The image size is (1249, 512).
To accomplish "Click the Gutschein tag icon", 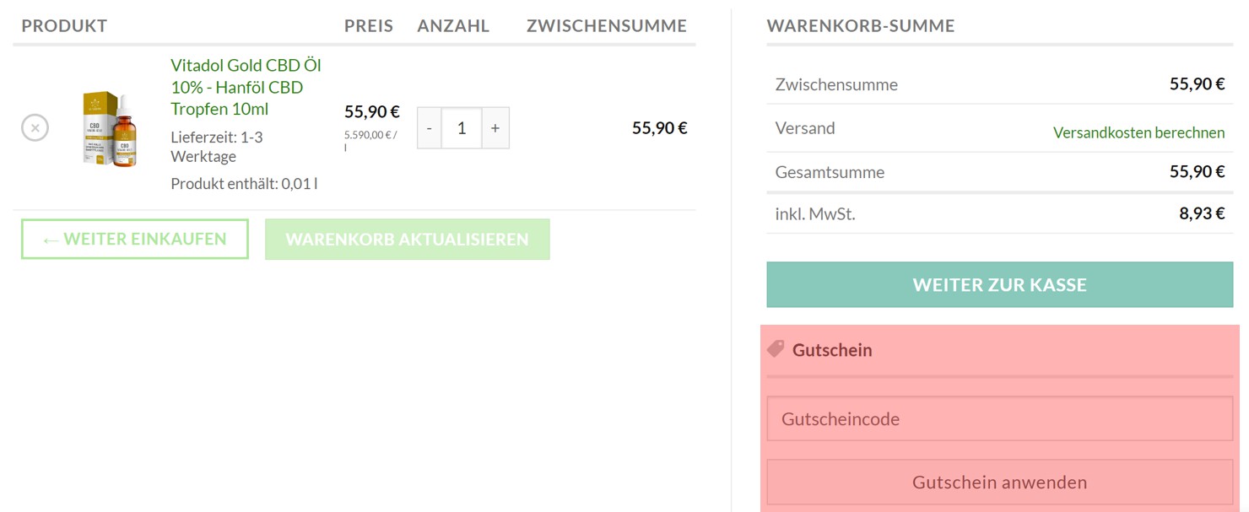I will coord(776,349).
